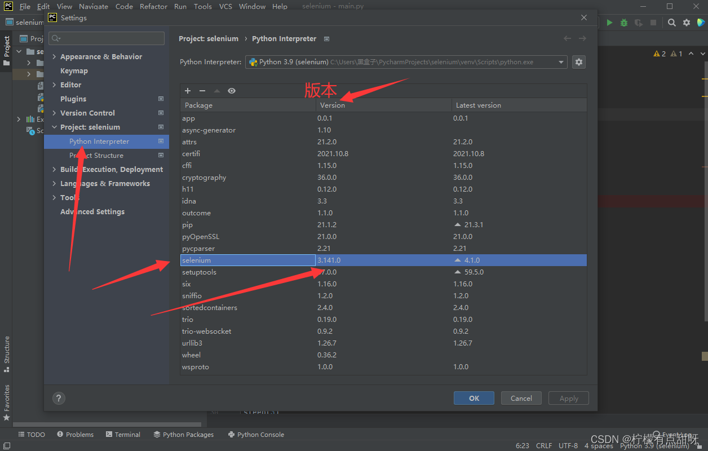Open the Favorites side tab

[6, 403]
